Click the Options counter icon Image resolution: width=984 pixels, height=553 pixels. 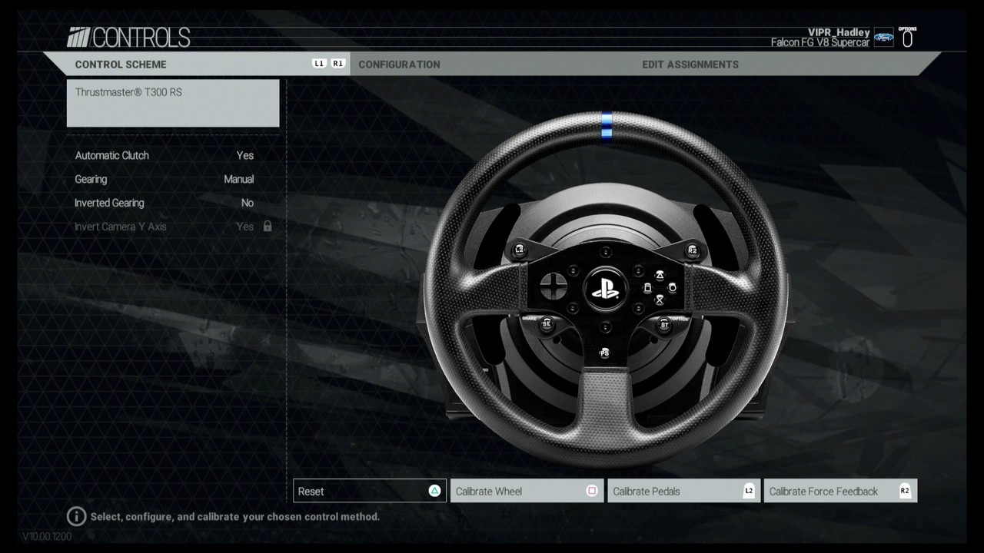click(x=907, y=38)
